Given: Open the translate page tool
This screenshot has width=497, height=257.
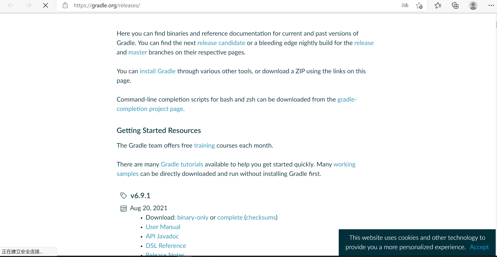Looking at the screenshot, I should coord(405,5).
